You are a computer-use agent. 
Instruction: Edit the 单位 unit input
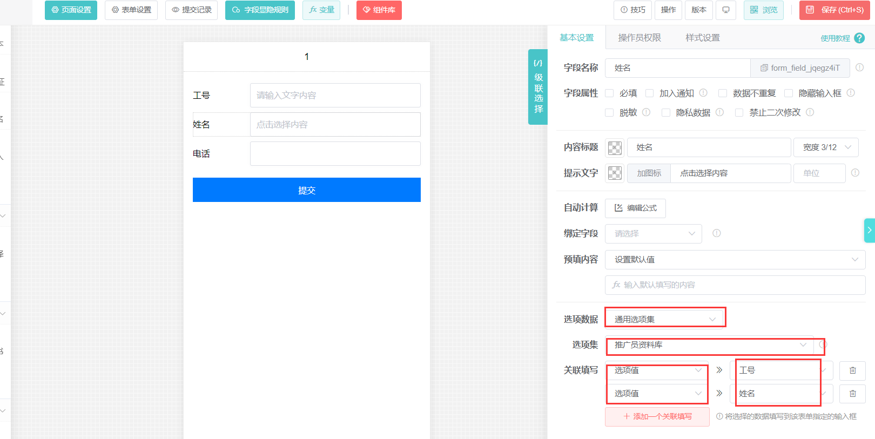coord(819,173)
